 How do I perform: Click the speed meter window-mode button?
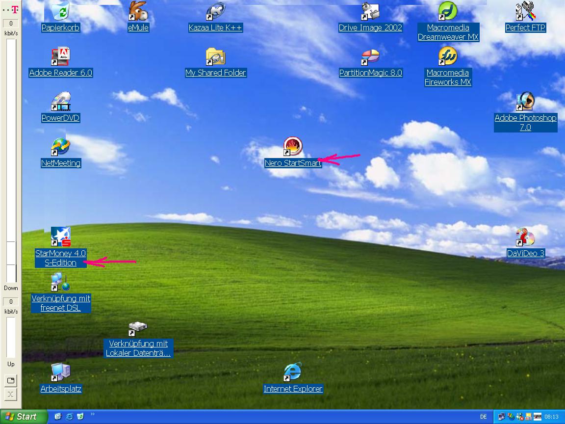tap(11, 380)
